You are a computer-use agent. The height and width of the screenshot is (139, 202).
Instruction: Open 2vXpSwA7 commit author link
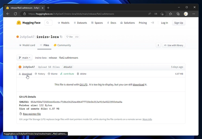coord(29,67)
